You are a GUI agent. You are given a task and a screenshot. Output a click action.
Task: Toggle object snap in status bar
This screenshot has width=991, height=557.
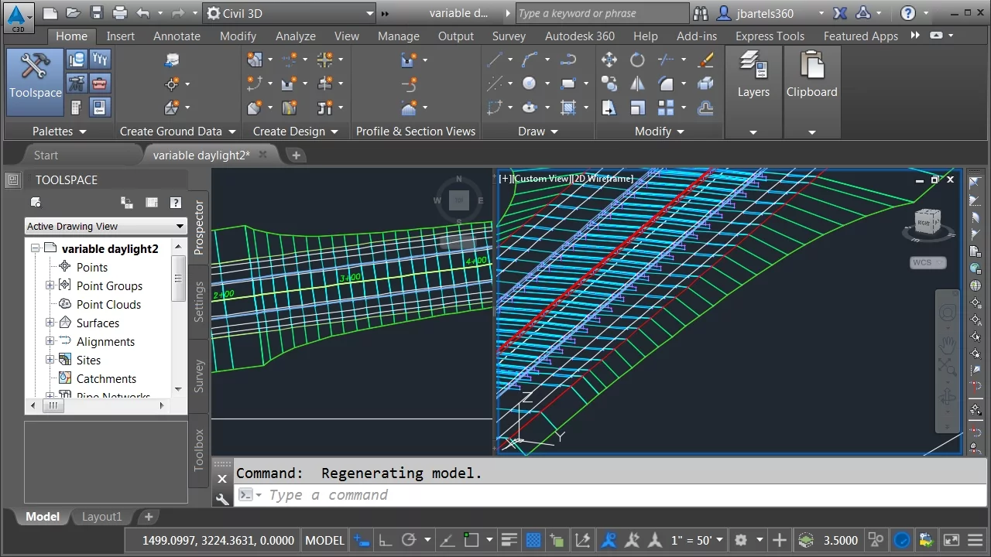[x=470, y=540]
